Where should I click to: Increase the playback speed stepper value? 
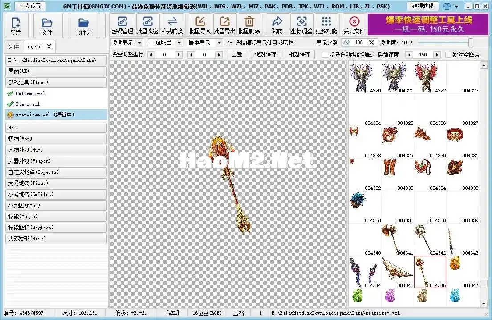click(x=437, y=55)
